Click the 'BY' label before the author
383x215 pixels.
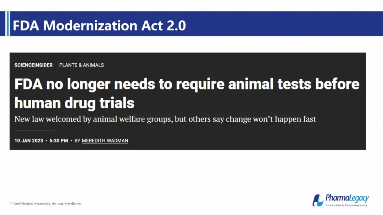click(x=77, y=141)
